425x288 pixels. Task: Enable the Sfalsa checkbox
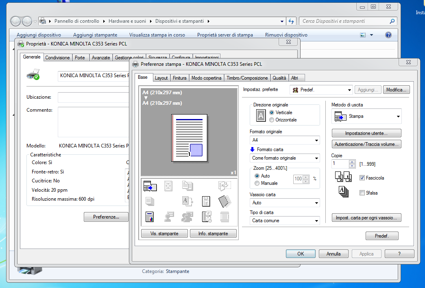pyautogui.click(x=362, y=193)
